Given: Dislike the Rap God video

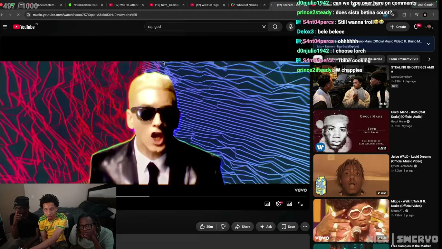Looking at the screenshot, I should [223, 227].
